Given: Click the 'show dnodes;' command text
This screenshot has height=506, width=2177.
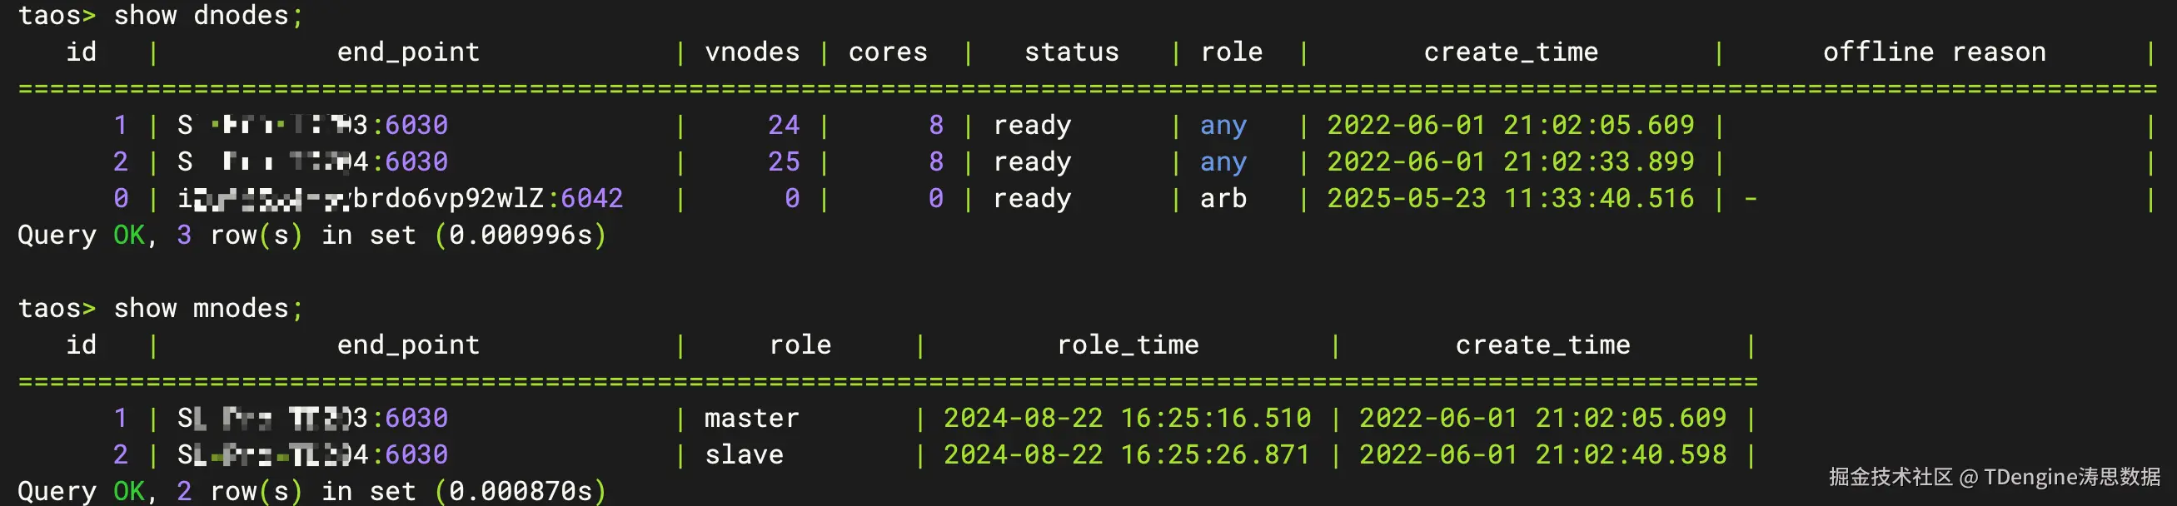Looking at the screenshot, I should click(x=207, y=15).
